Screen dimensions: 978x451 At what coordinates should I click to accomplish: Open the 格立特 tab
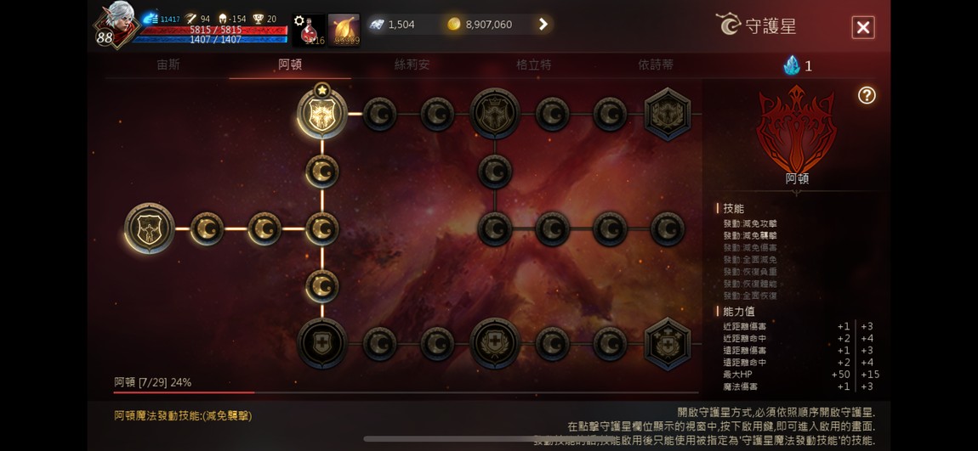tap(534, 65)
